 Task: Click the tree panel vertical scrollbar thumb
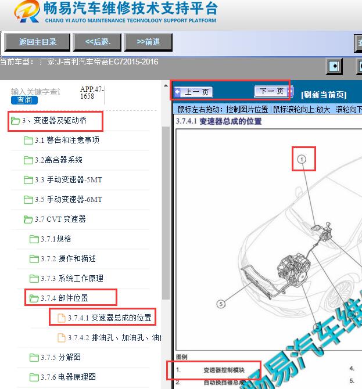pos(166,213)
